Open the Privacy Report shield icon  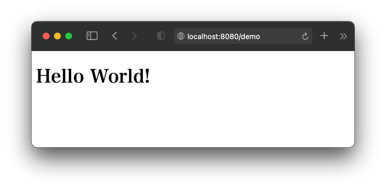[x=161, y=36]
